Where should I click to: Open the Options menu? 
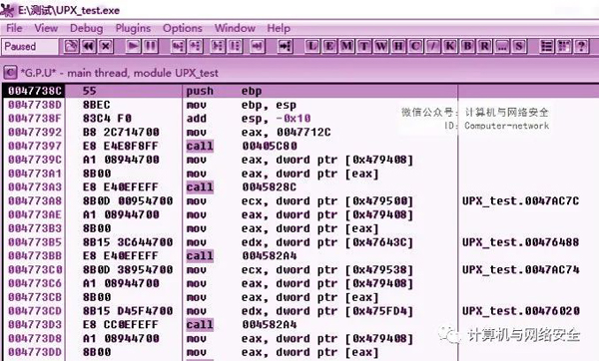pos(183,28)
